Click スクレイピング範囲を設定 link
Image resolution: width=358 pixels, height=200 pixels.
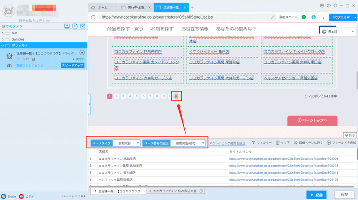click(227, 143)
